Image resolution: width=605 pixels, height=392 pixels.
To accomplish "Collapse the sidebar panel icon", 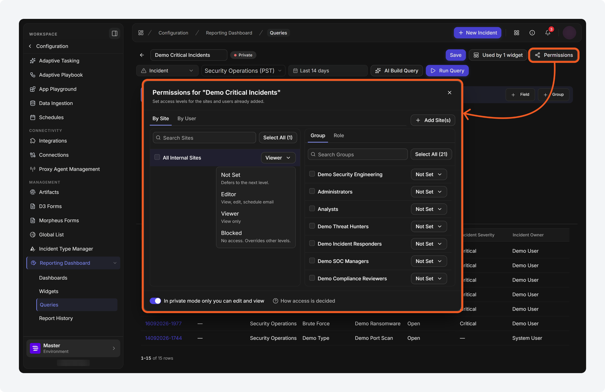I will pos(114,33).
